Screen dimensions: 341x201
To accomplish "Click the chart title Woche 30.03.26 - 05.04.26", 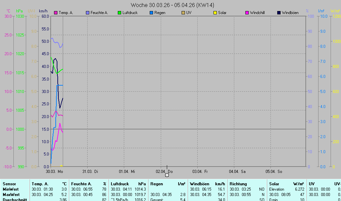I will 173,5.
